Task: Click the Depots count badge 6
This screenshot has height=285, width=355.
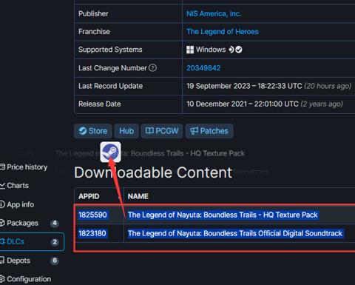Action: 55,261
